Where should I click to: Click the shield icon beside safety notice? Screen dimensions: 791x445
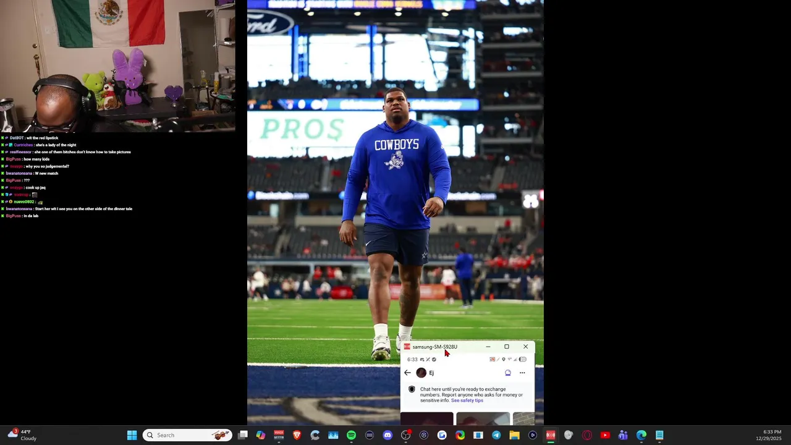(412, 389)
